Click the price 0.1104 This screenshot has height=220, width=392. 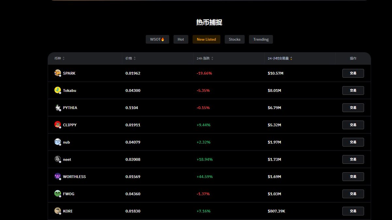click(132, 108)
